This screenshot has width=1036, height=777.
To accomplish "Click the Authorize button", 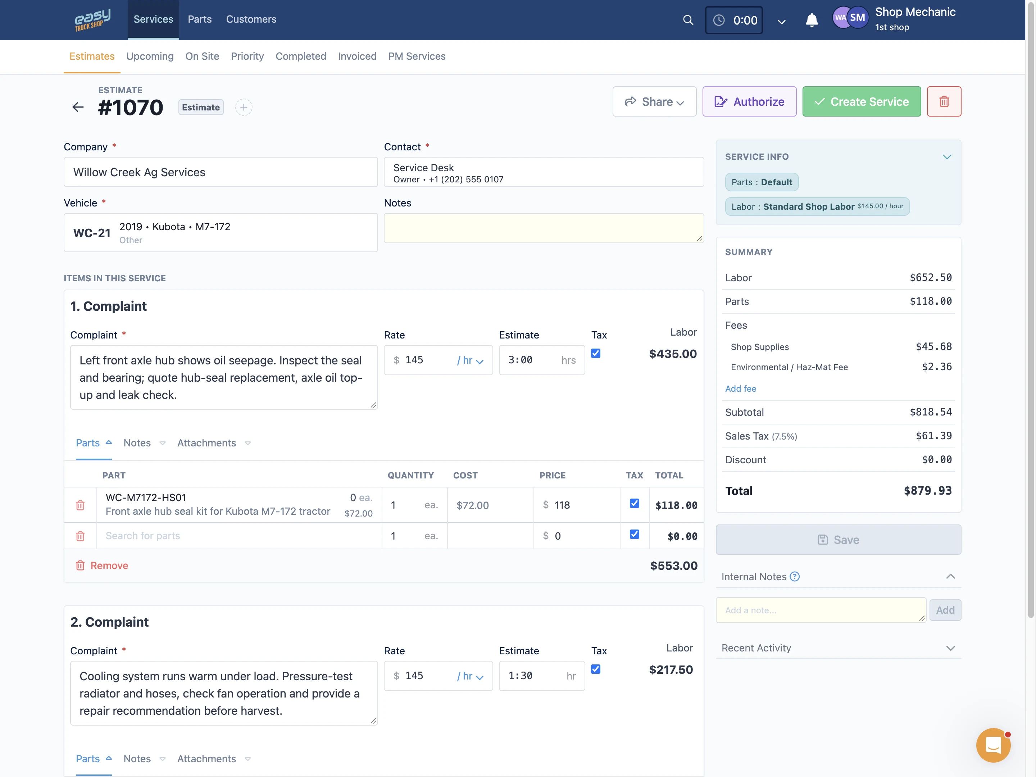I will click(x=749, y=101).
